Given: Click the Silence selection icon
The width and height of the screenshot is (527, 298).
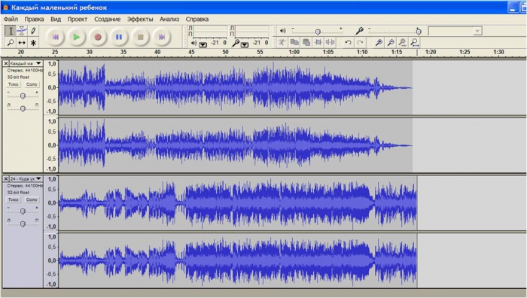Looking at the screenshot, I should (330, 42).
